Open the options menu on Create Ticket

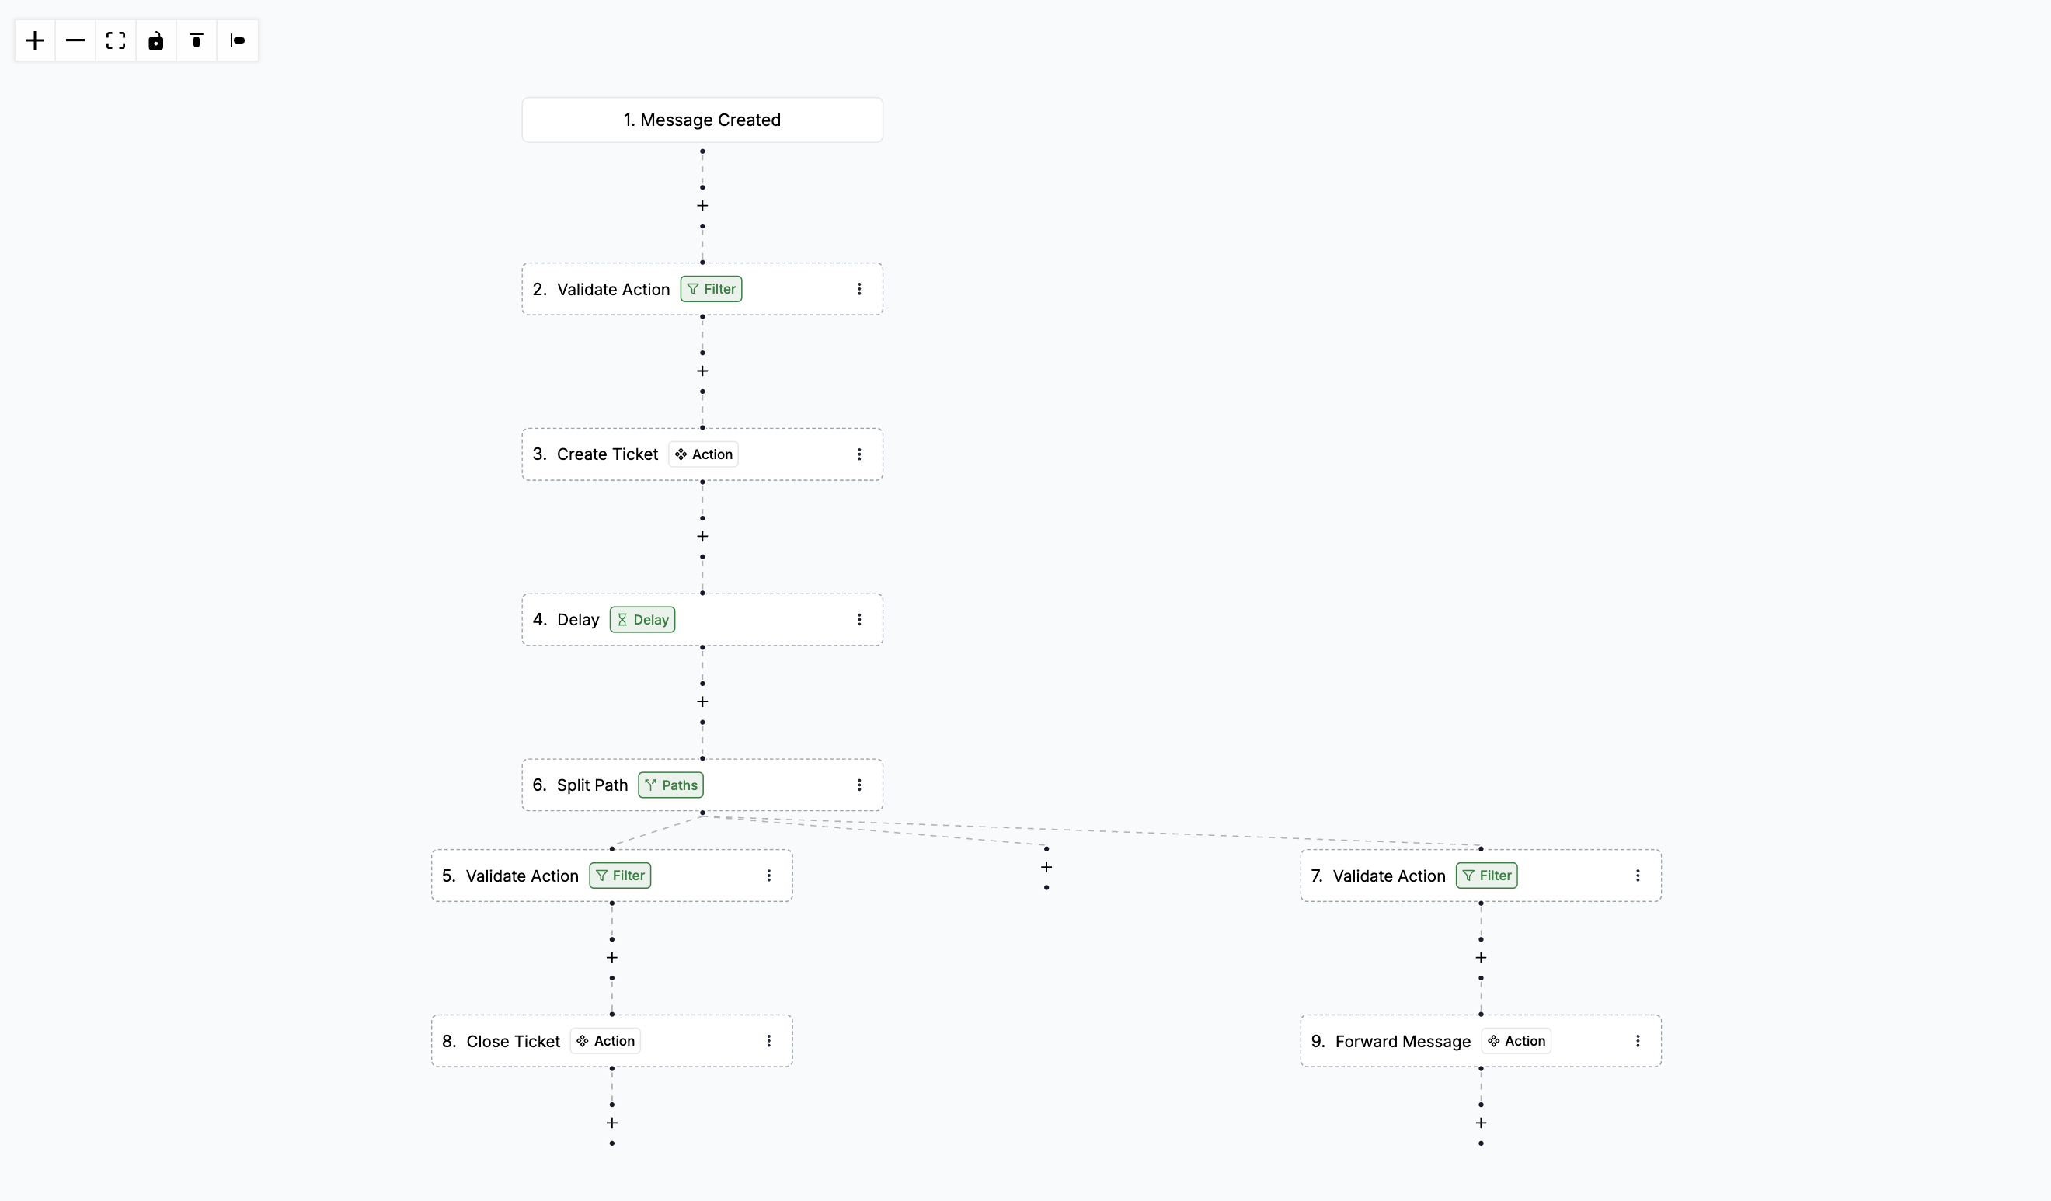pyautogui.click(x=859, y=454)
